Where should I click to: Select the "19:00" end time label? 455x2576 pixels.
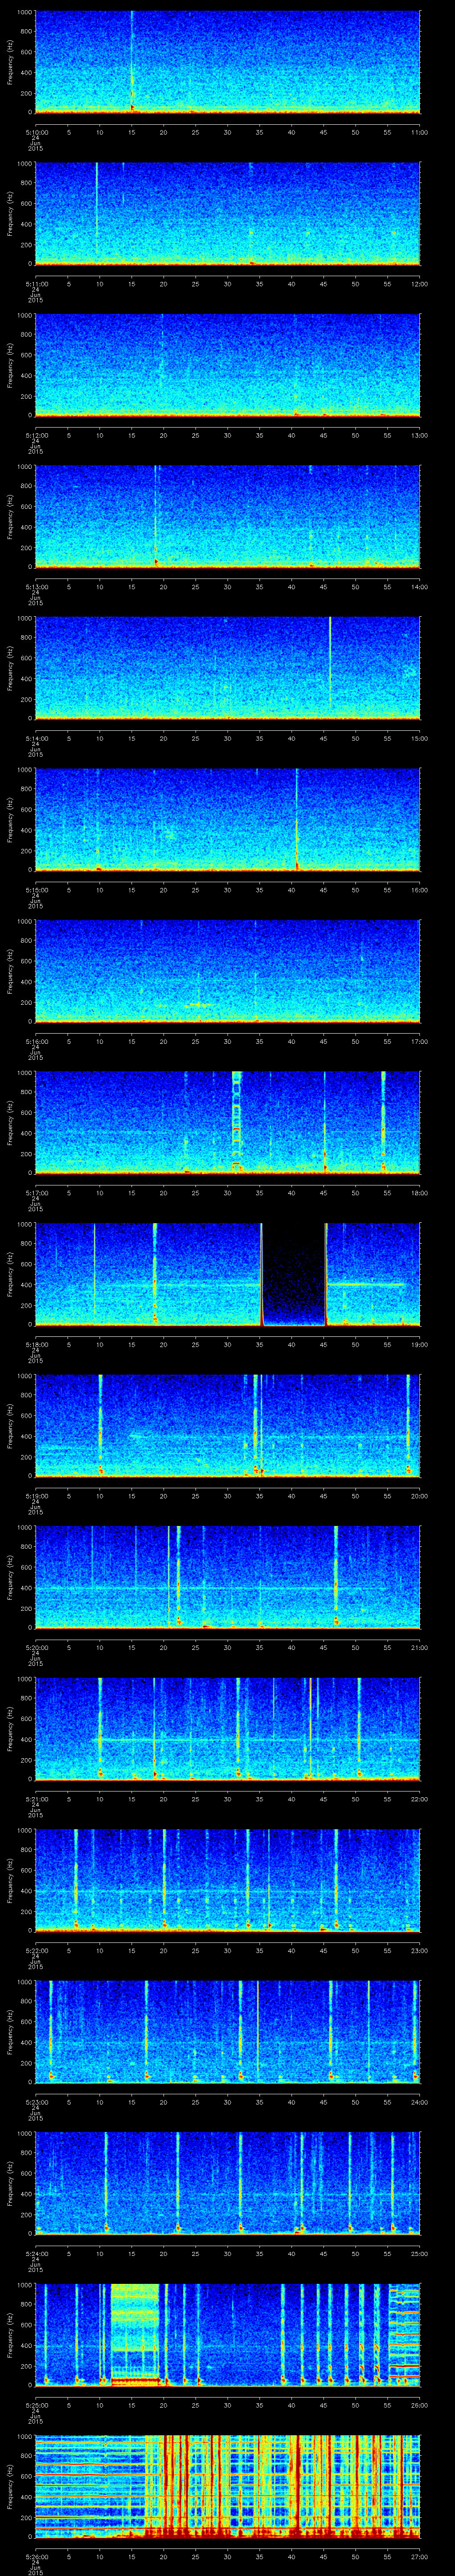419,1344
